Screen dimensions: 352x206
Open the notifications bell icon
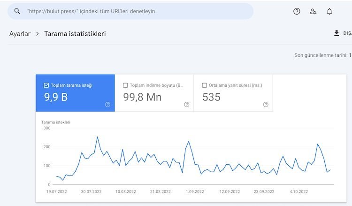329,11
